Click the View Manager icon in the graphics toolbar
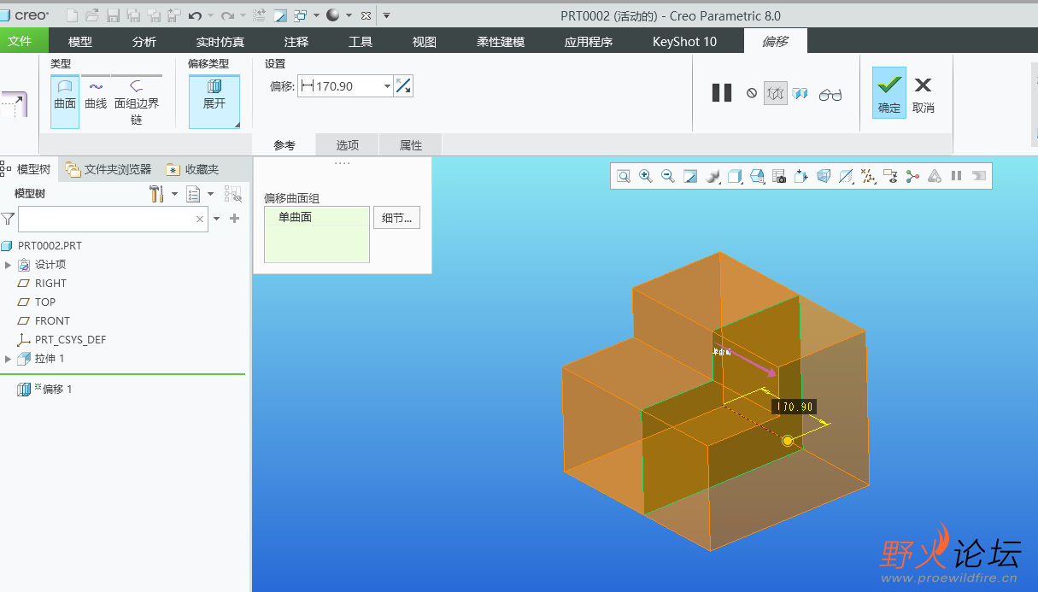1038x592 pixels. (x=757, y=176)
